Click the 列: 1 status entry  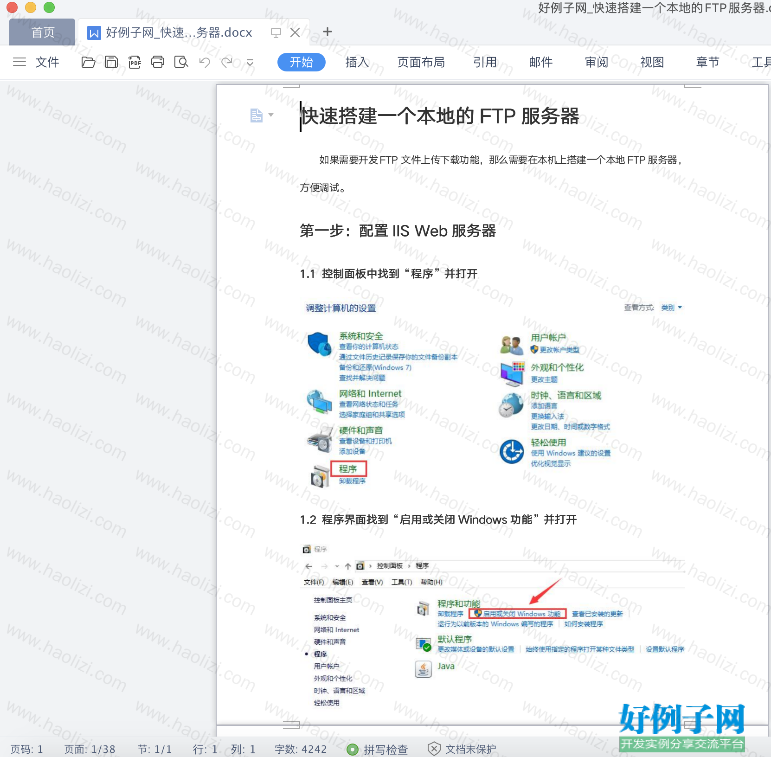[243, 749]
